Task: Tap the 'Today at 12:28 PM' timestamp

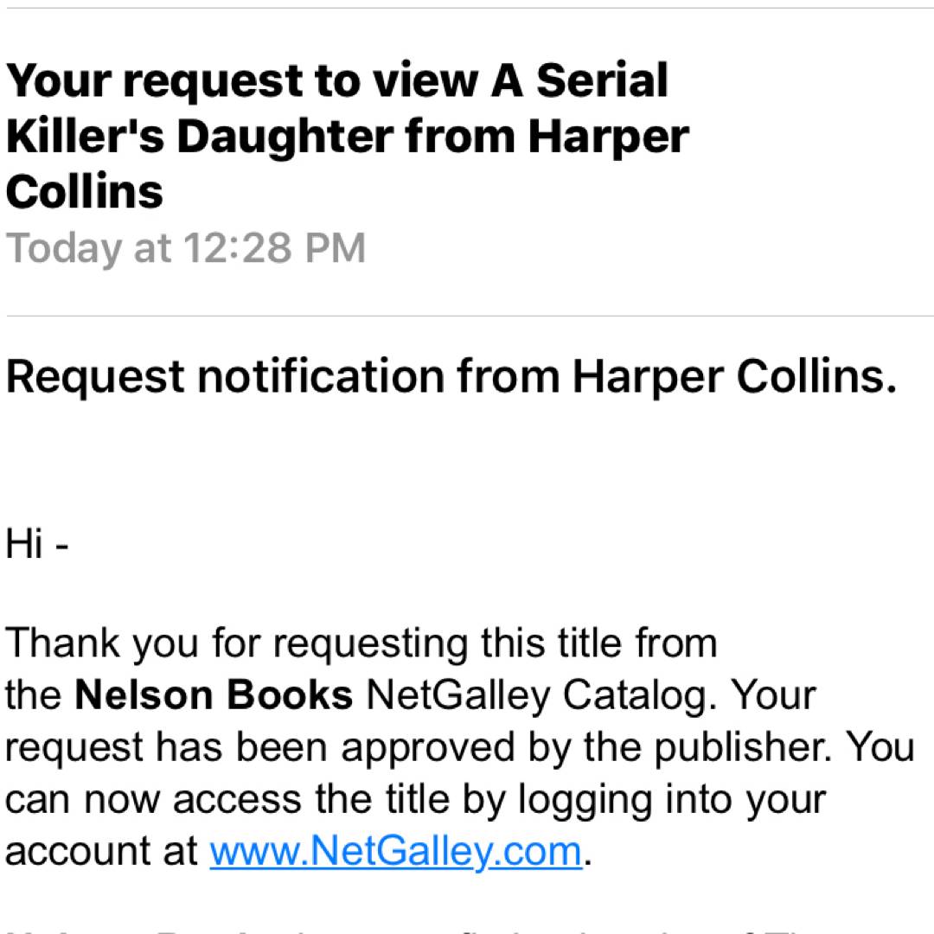Action: pyautogui.click(x=186, y=248)
